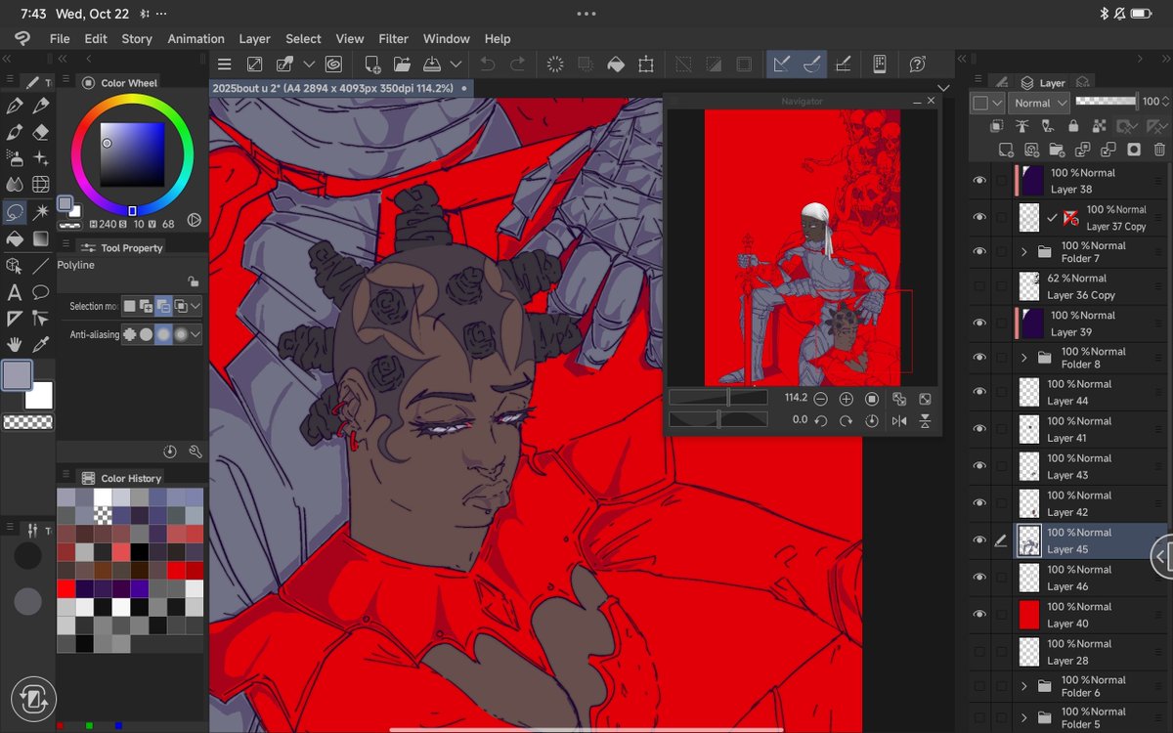Click the Delete layer trash icon
The width and height of the screenshot is (1173, 733).
coord(1159,150)
